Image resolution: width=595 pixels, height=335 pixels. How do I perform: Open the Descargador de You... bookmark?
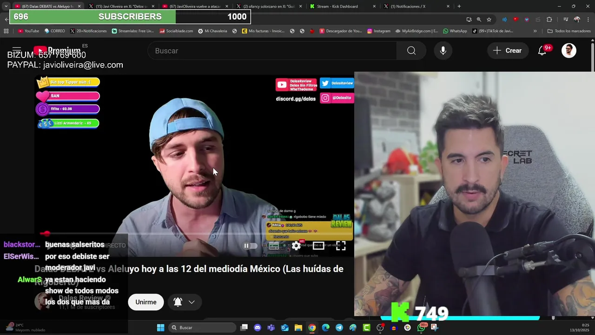coord(341,31)
